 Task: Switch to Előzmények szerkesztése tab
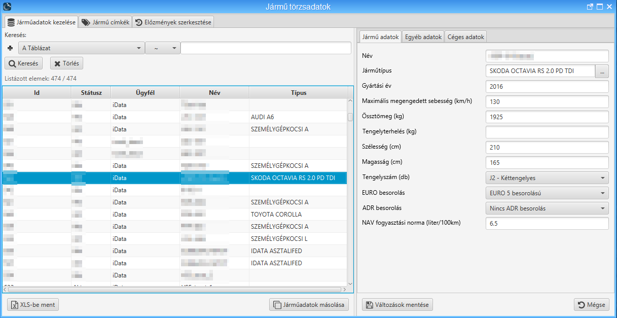(x=173, y=22)
